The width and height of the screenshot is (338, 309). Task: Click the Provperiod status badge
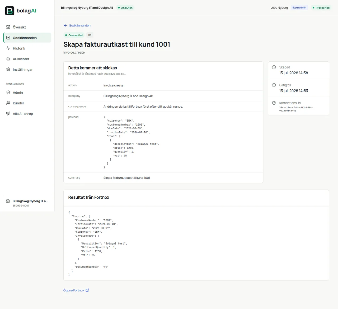[321, 8]
